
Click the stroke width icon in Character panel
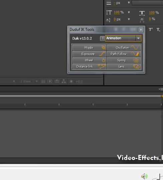[x=109, y=3]
